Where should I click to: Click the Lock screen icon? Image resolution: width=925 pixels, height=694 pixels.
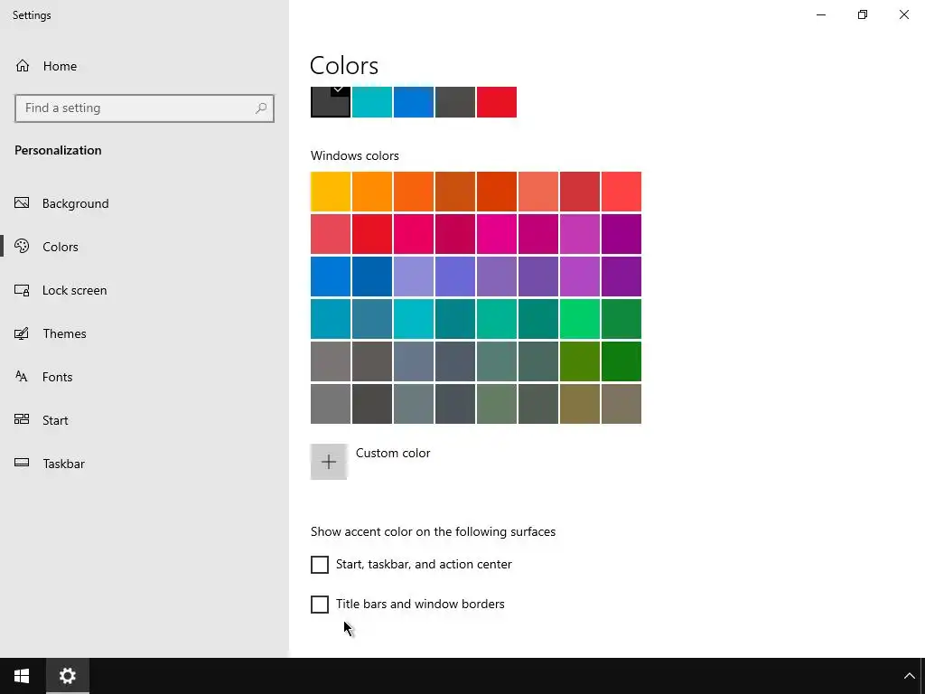(23, 290)
